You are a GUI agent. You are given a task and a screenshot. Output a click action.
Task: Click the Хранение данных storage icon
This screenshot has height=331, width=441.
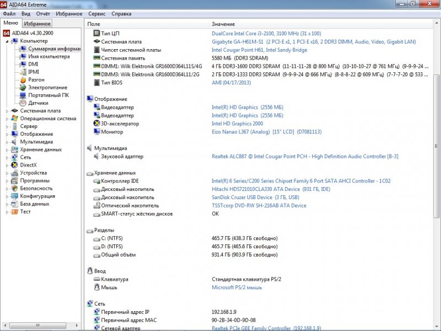[14, 150]
